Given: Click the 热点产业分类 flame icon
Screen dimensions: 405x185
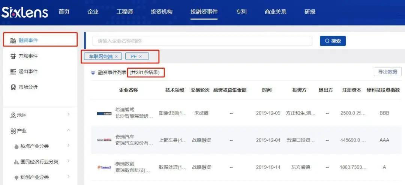Looking at the screenshot, I should [16, 146].
